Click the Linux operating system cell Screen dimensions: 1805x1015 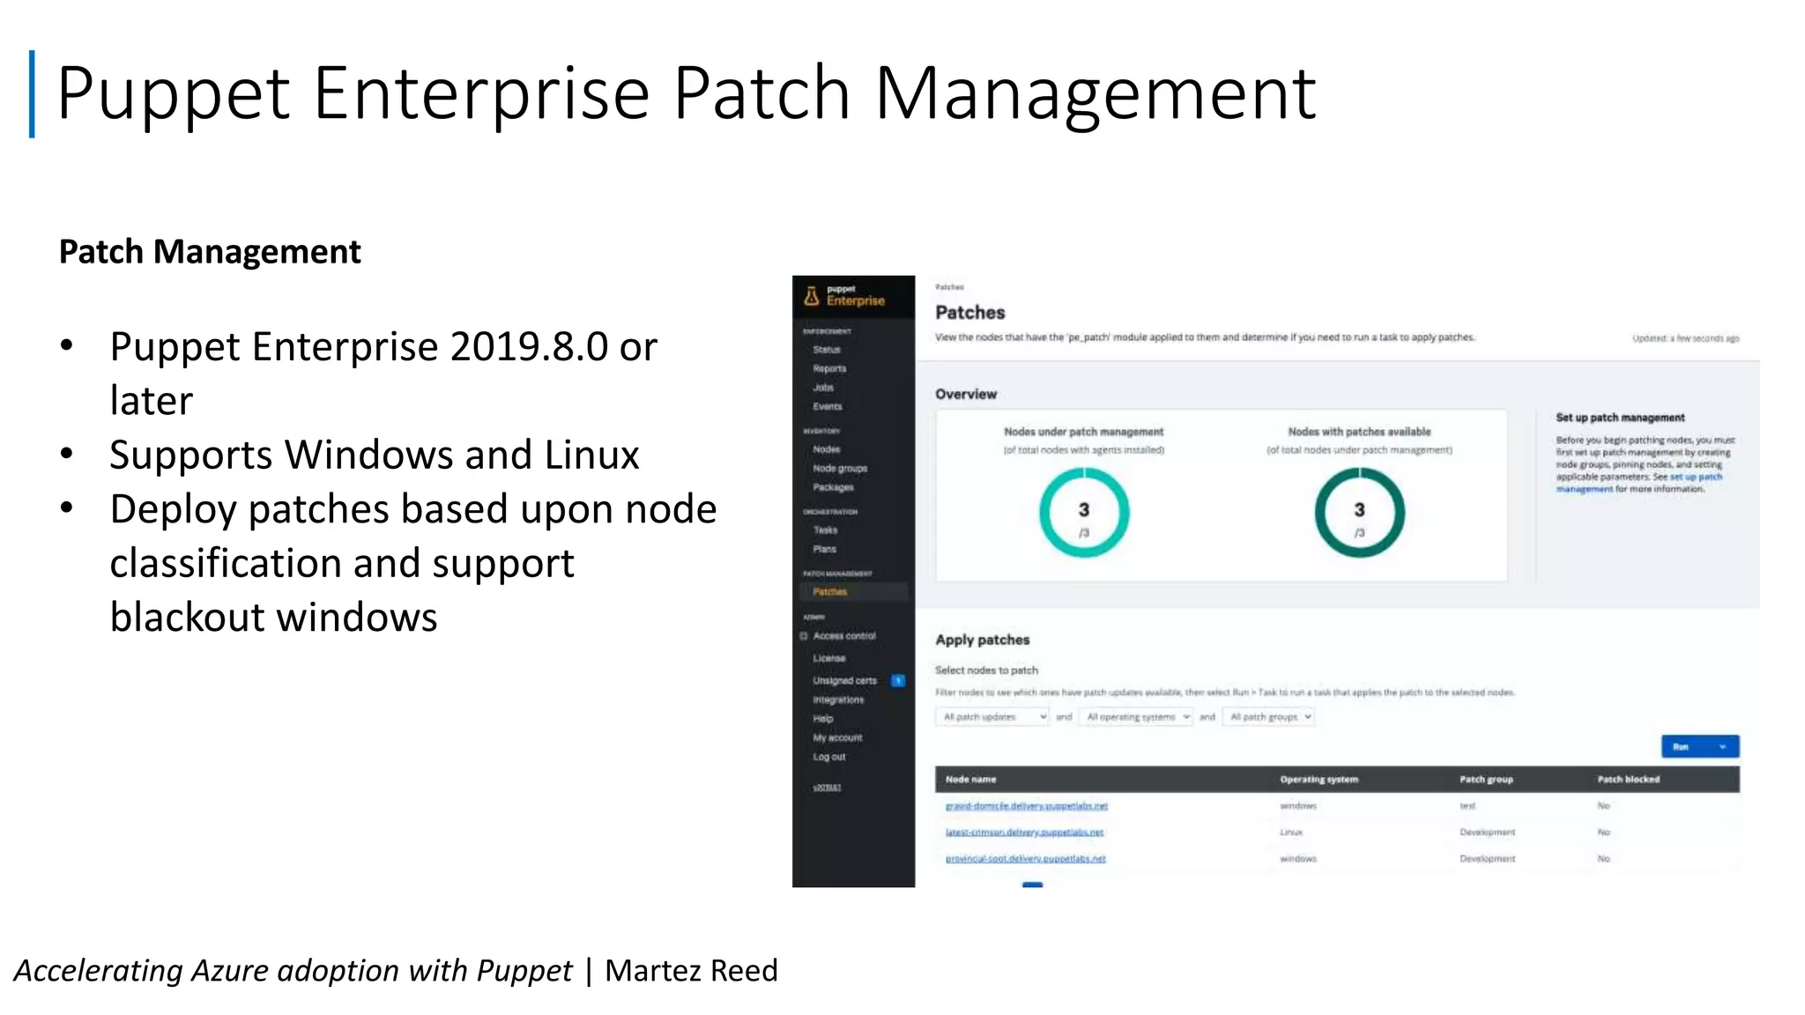coord(1291,833)
